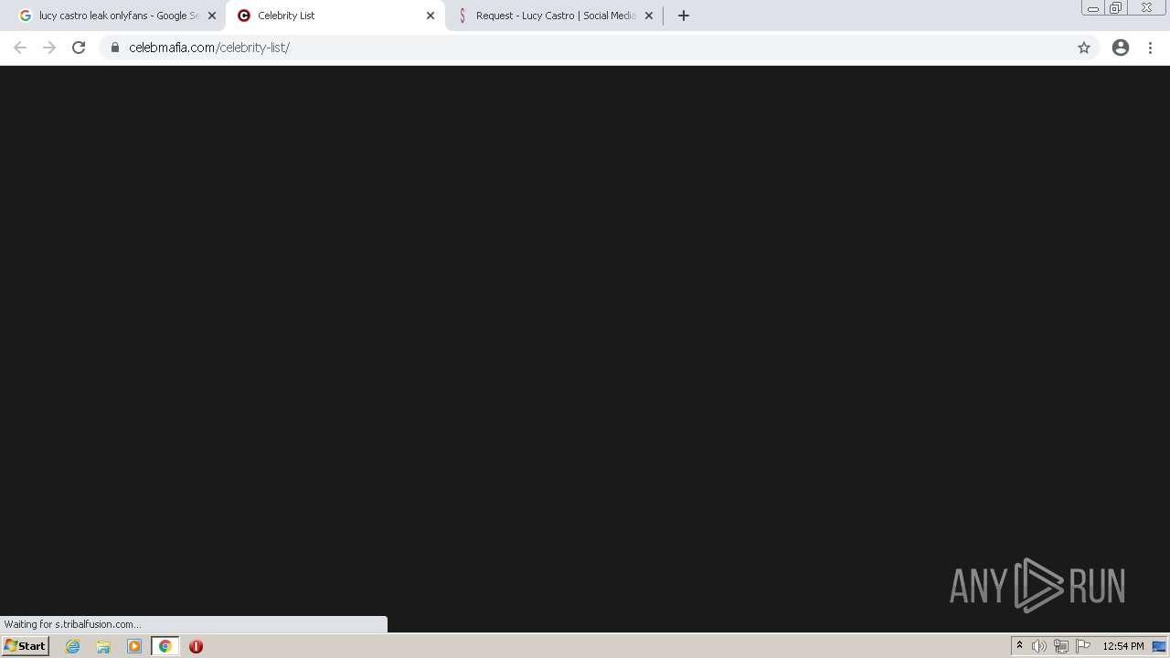Viewport: 1170px width, 658px height.
Task: Open File Explorer from taskbar
Action: [103, 646]
